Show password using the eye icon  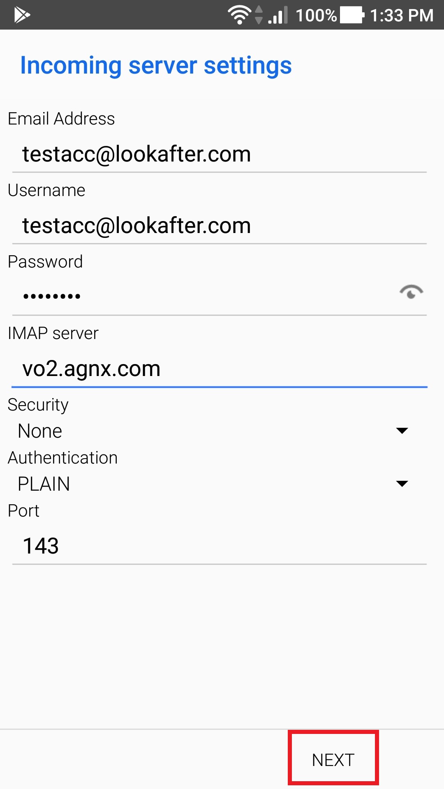[x=411, y=292]
